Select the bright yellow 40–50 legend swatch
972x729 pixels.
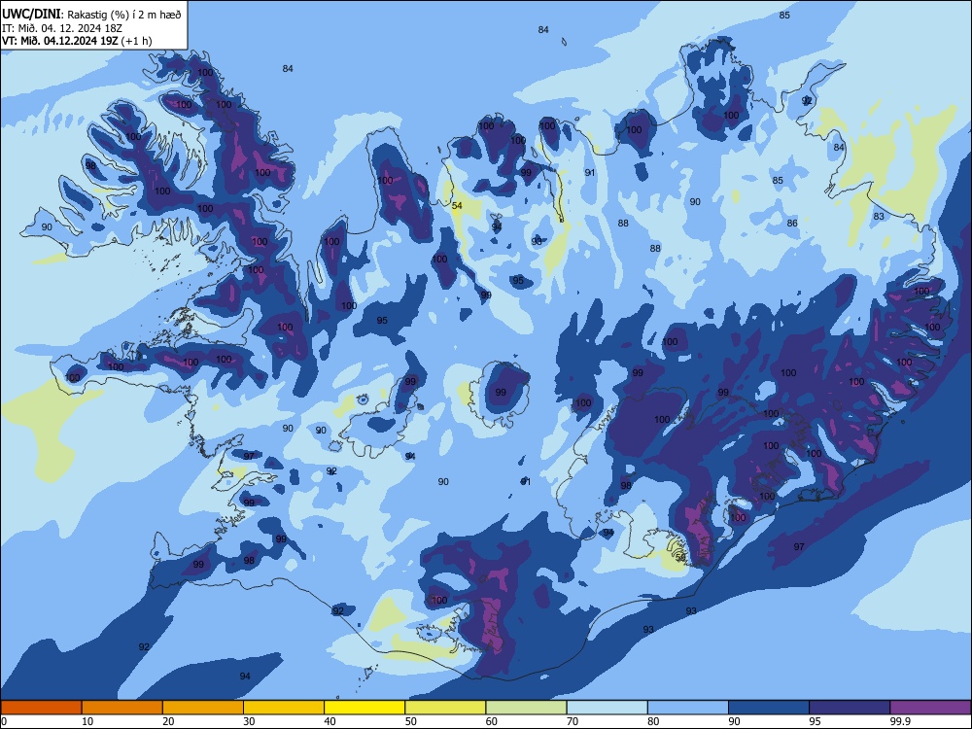point(364,708)
